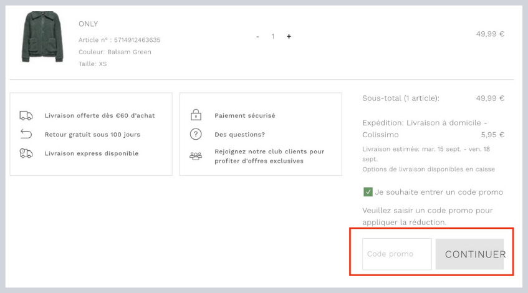Screen dimensions: 528x293
Task: Click the delivery truck icon
Action: (26, 115)
